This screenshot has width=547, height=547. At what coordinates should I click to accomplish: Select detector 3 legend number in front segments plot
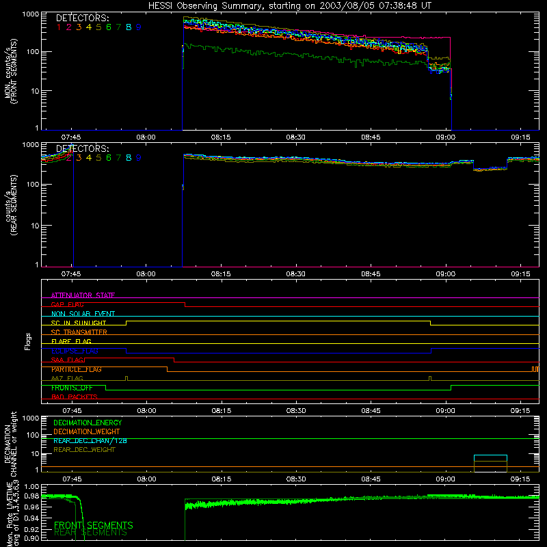(x=79, y=27)
